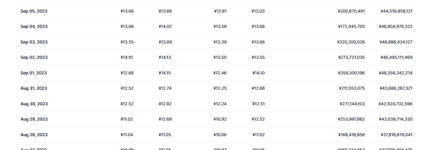Click the ¥220,200,026 volume figure
435x150 pixels.
(351, 42)
